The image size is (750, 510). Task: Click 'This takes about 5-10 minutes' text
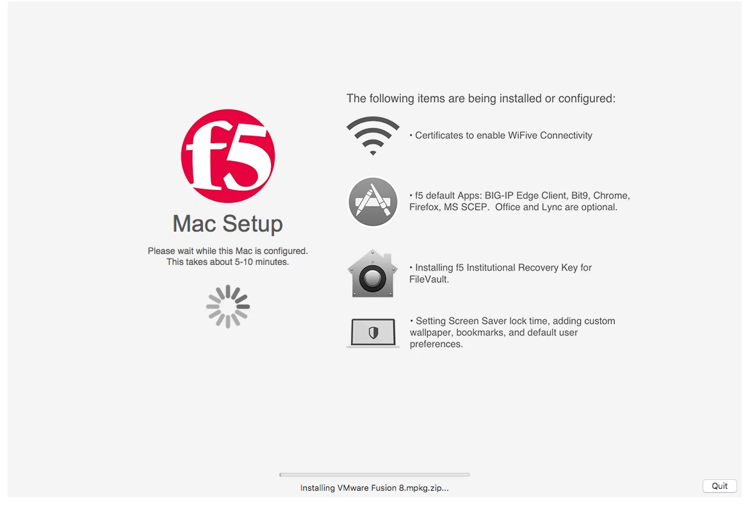[x=227, y=262]
